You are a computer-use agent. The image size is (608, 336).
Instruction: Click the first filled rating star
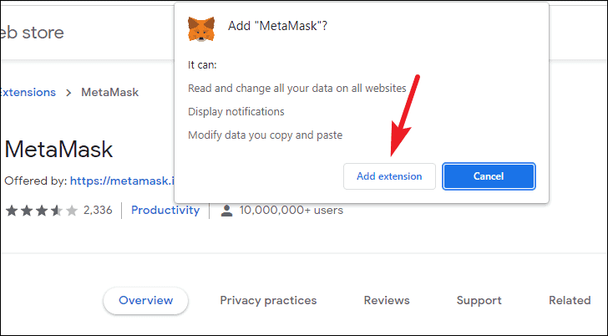pyautogui.click(x=12, y=211)
